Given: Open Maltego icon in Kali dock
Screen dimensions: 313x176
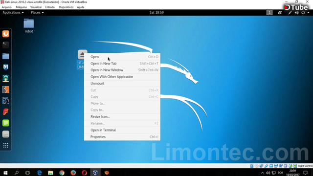Looking at the screenshot, I should pos(6,101).
